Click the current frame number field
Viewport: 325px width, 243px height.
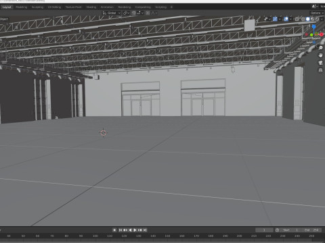pos(264,230)
